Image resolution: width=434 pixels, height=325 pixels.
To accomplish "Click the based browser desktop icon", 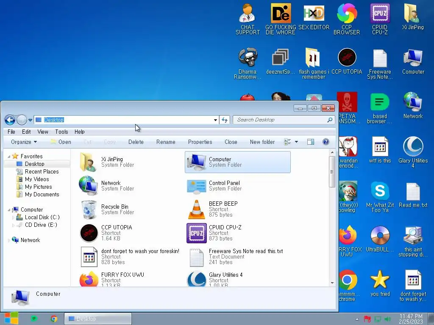I will (x=380, y=108).
